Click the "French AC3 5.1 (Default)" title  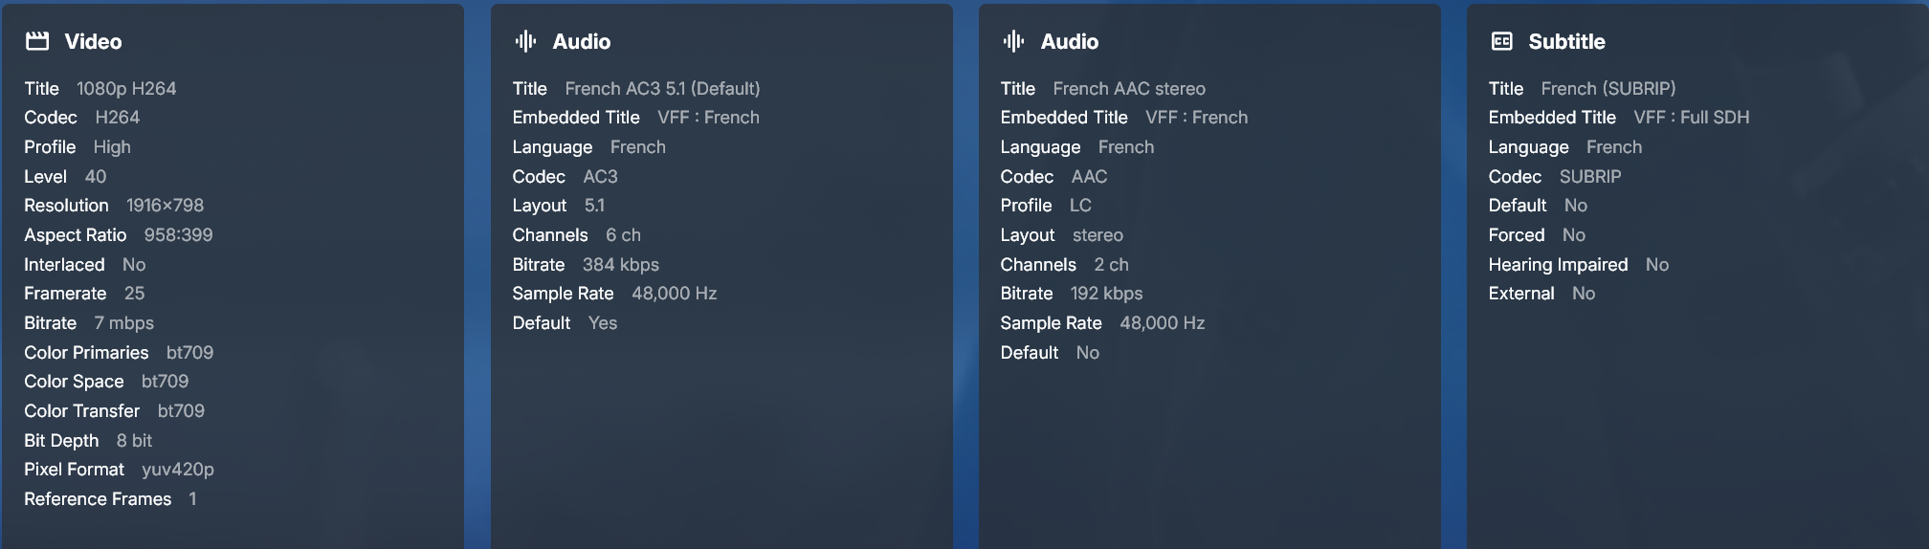[x=662, y=88]
